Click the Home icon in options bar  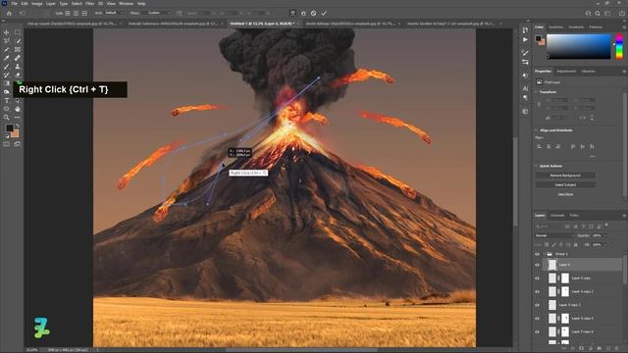click(9, 13)
